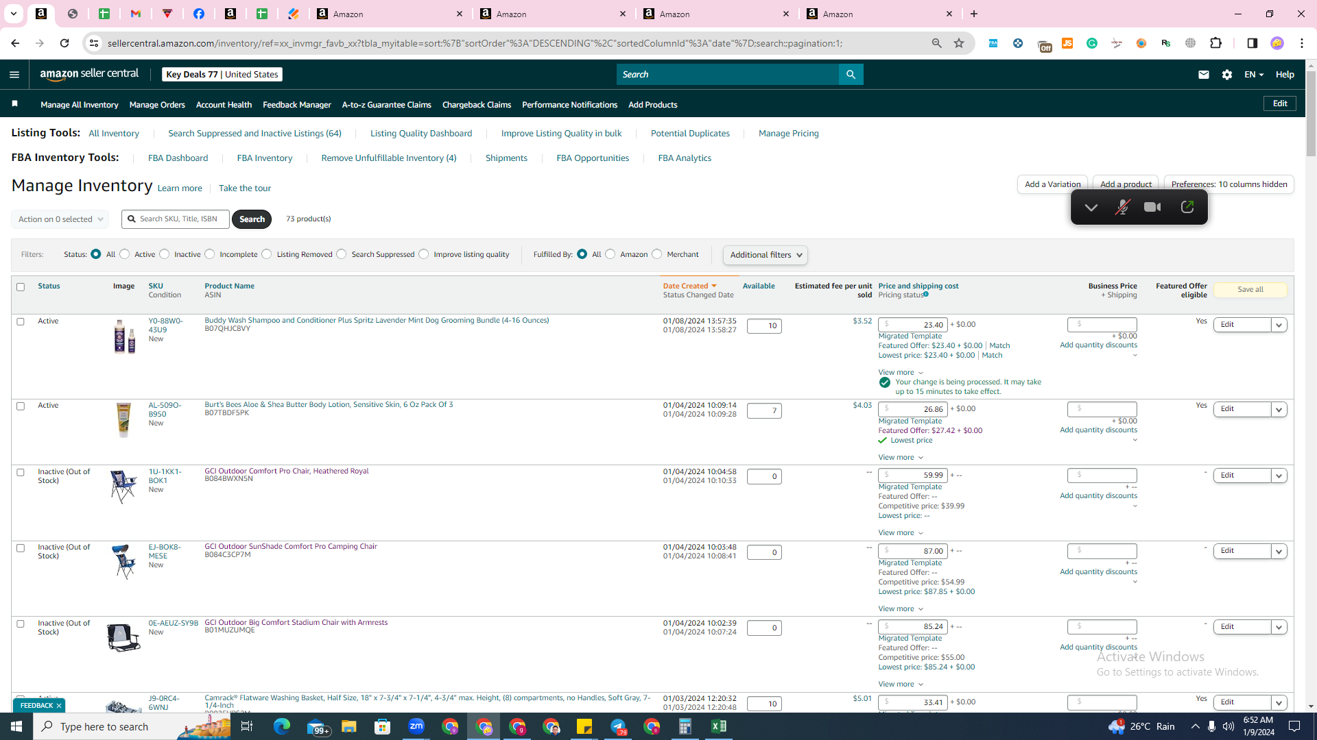Select the Burt's Bees Body Lotion checkbox
Screen dimensions: 1317x740
coord(21,406)
